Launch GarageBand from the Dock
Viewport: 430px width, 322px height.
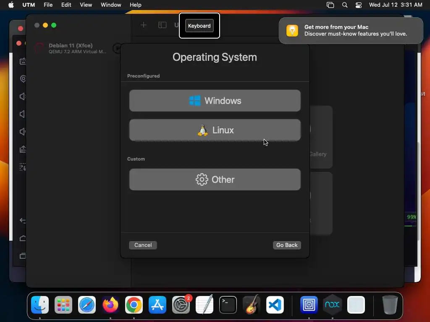coord(252,305)
